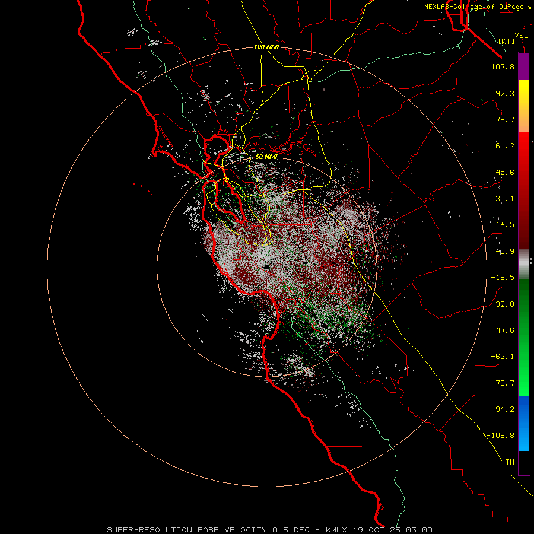Select the -0.9 legend value
The height and width of the screenshot is (534, 534).
pyautogui.click(x=505, y=252)
